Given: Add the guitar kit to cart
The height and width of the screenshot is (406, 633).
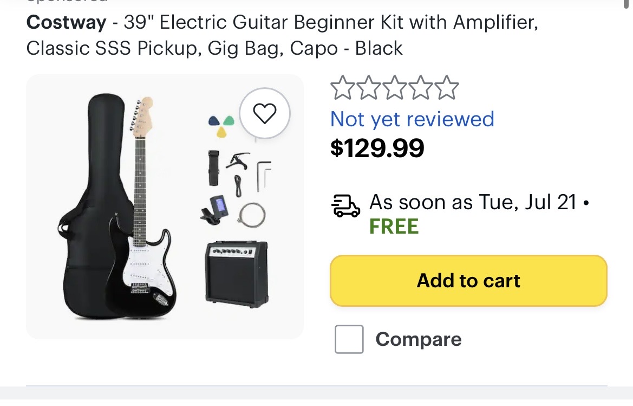Looking at the screenshot, I should point(468,281).
